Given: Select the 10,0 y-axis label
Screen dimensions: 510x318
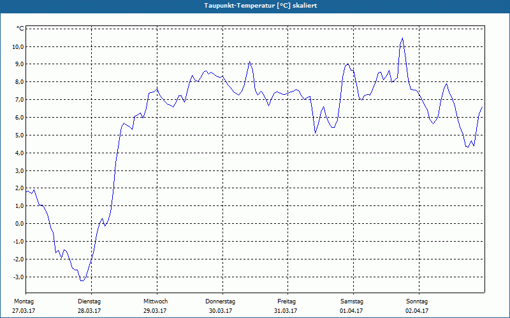Looking at the screenshot, I should point(18,46).
